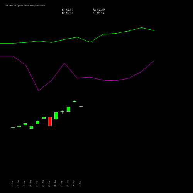Viewport: 193px width, 193px height.
Task: Click the green candlestick for 28 Aug
Action: coord(68,109)
